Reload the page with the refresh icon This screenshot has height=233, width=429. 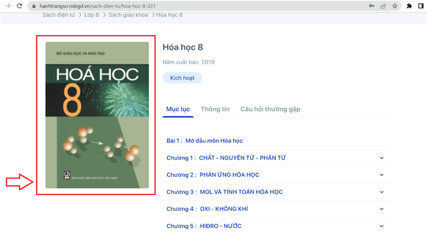pos(19,6)
